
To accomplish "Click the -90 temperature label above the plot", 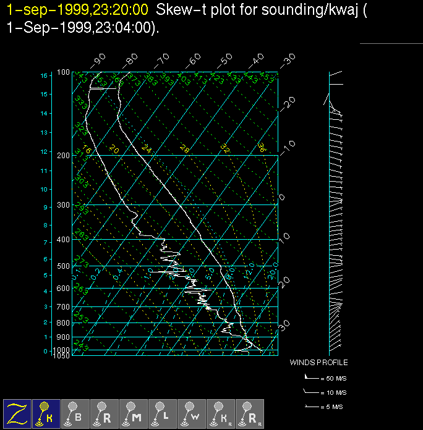I will [x=98, y=61].
